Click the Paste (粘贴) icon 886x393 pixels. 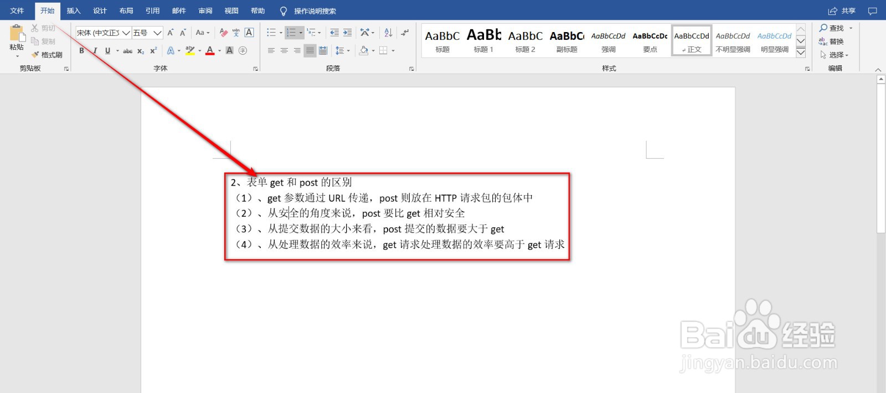17,33
